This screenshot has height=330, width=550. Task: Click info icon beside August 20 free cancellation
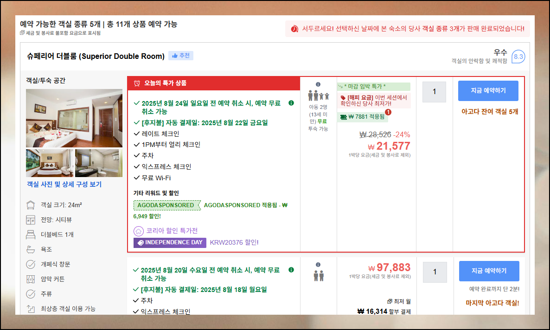point(291,270)
